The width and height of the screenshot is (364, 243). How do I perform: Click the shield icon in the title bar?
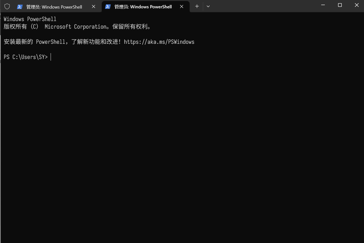7,6
